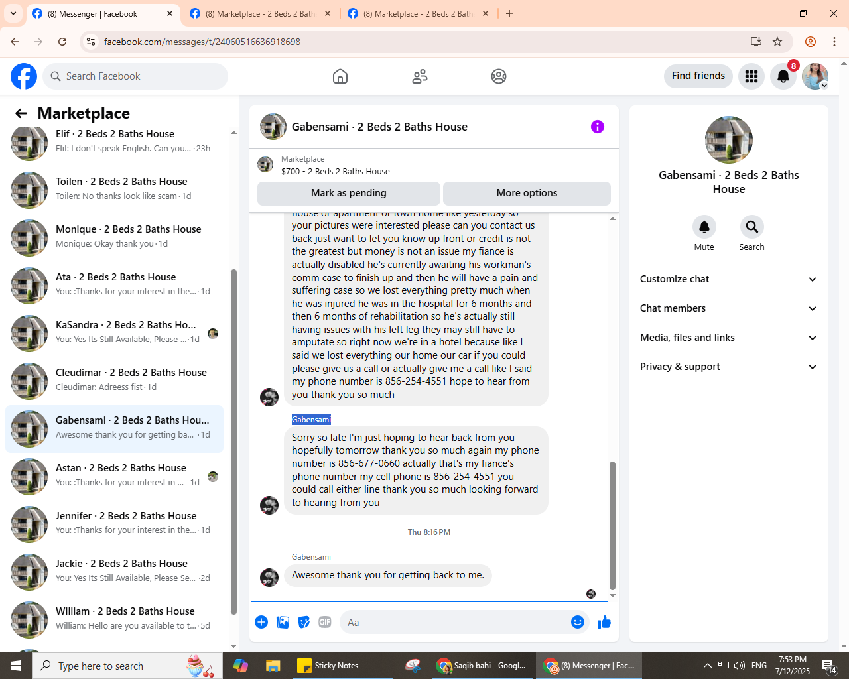849x679 pixels.
Task: Open the new tab plus button
Action: (x=509, y=13)
